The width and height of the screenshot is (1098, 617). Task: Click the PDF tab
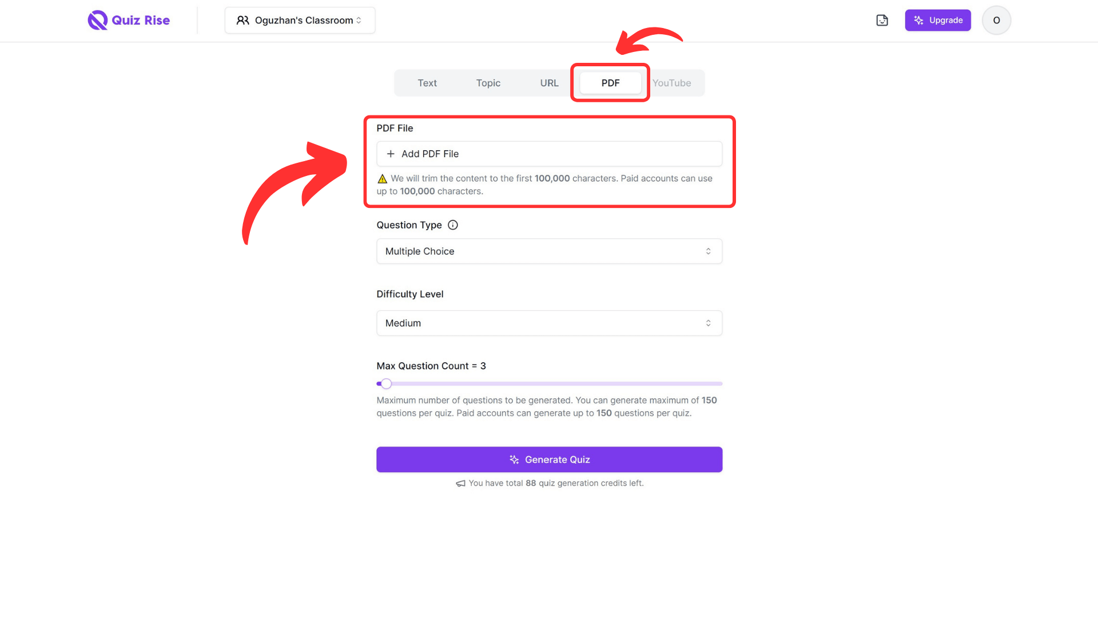coord(611,83)
